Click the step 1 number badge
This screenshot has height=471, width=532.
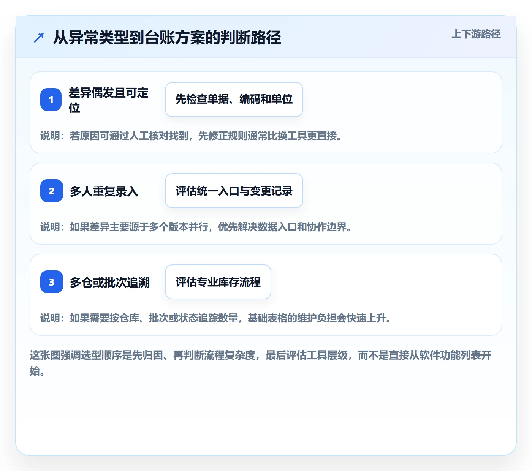click(x=51, y=100)
